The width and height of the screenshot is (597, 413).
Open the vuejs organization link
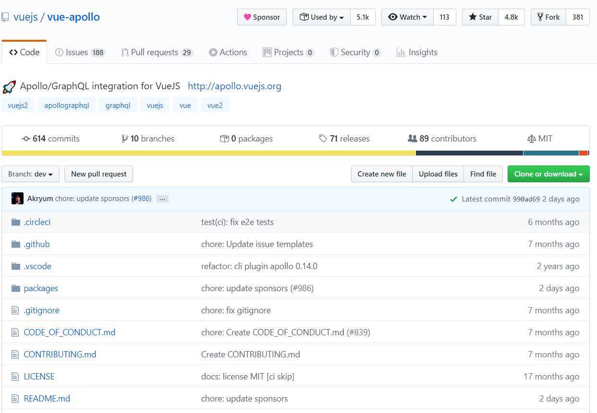(26, 17)
